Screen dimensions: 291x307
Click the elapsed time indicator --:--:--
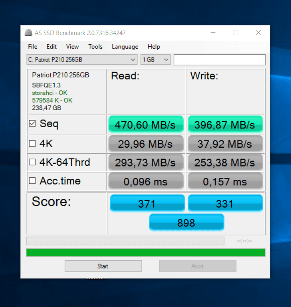pyautogui.click(x=244, y=241)
